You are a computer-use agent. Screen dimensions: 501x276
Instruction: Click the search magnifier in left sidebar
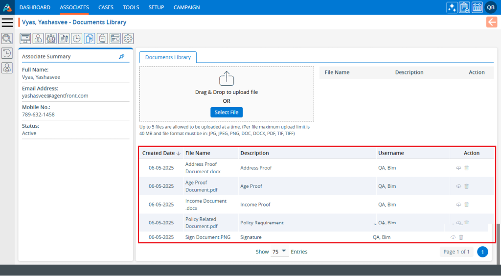[x=7, y=39]
